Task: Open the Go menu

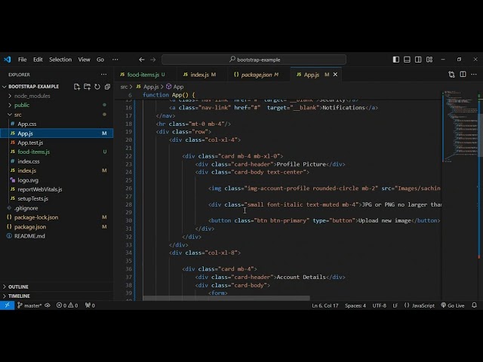Action: (x=100, y=60)
